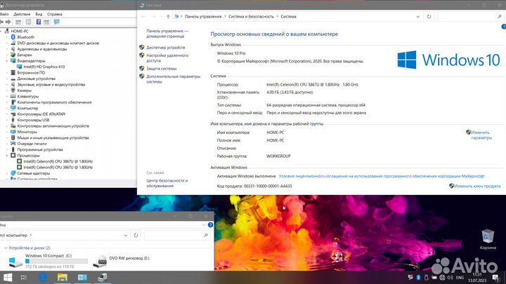
Task: Open the license agreement terms link
Action: (382, 176)
